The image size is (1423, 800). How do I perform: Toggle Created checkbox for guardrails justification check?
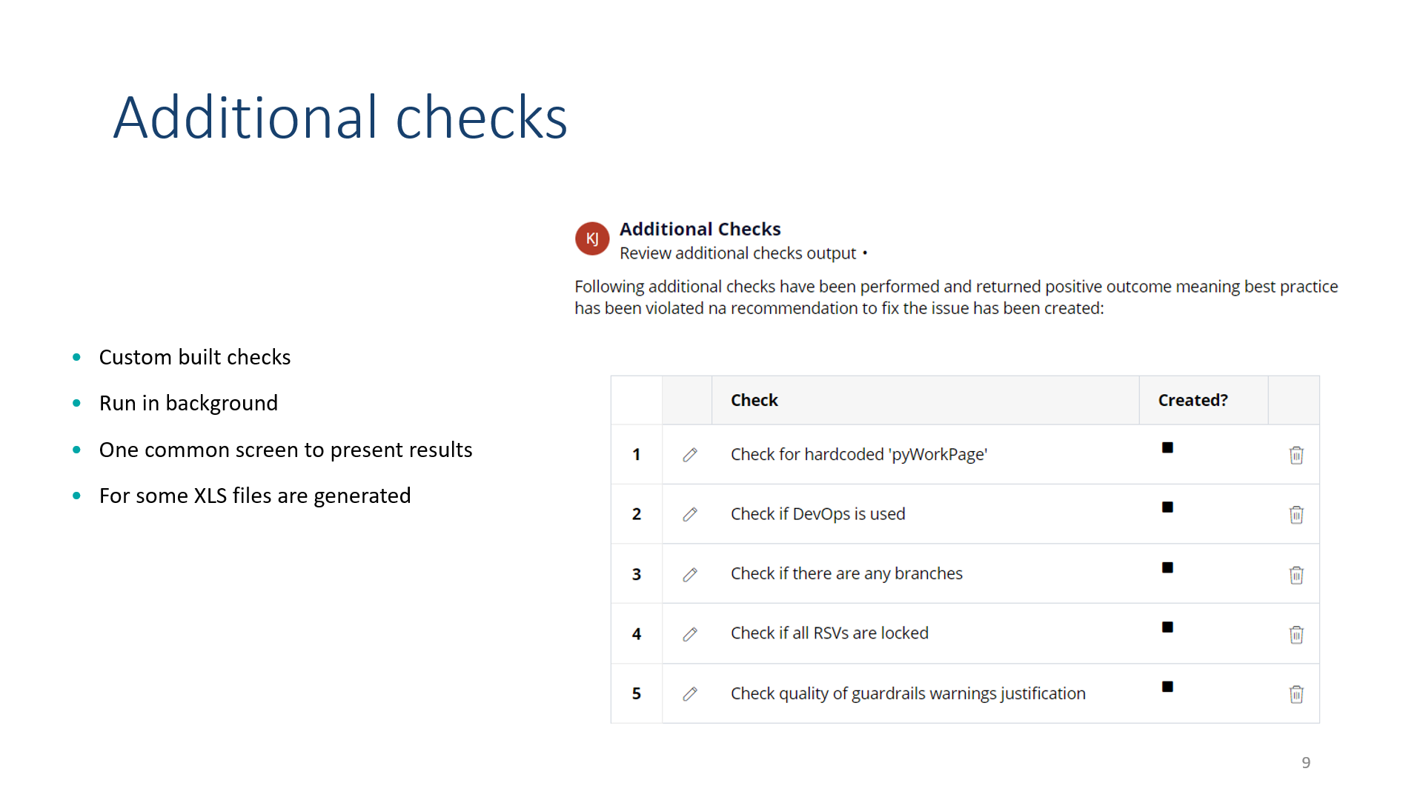coord(1167,687)
